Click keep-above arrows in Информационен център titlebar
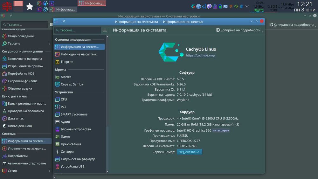Screen dimensions: 318x179 [x=64, y=21]
